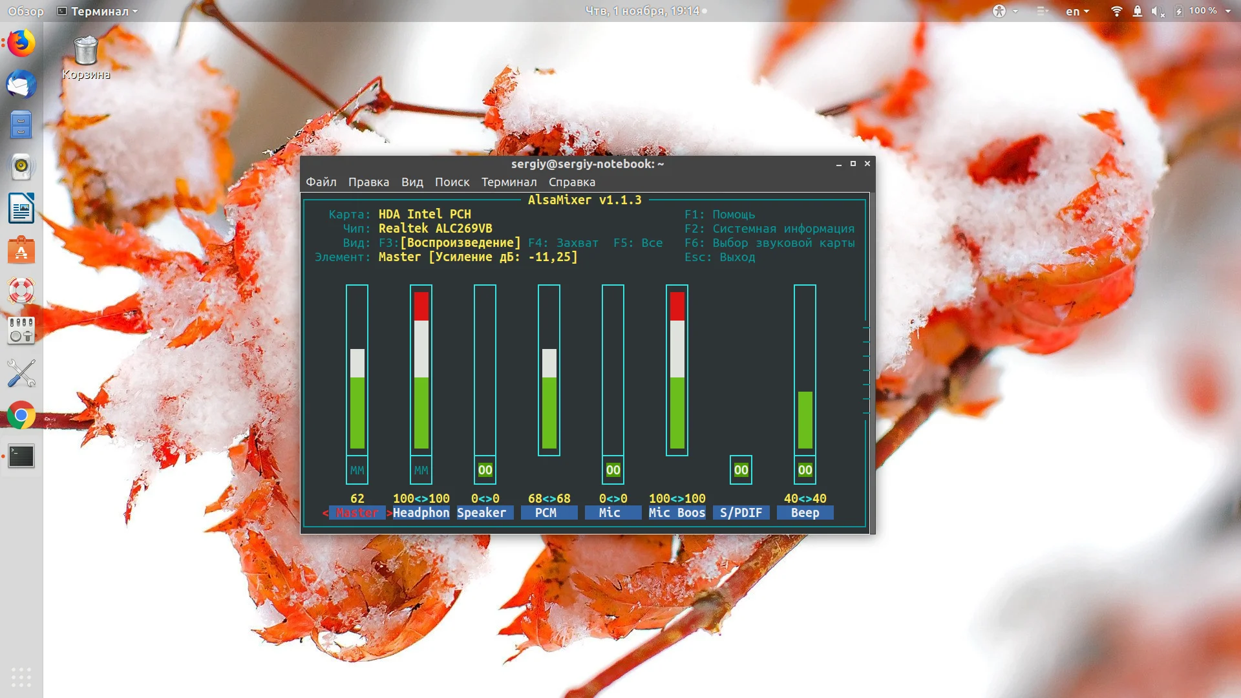Open the Справка menu
Image resolution: width=1241 pixels, height=698 pixels.
click(571, 182)
